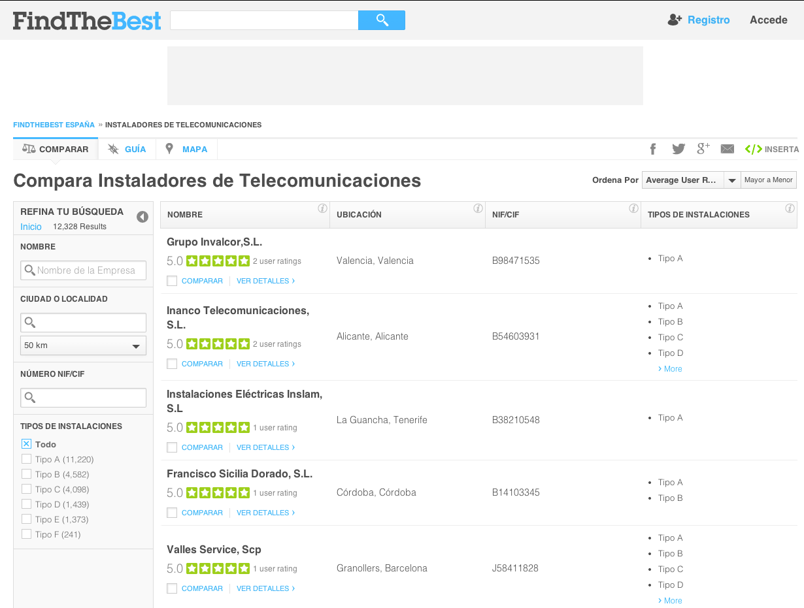
Task: Open FindTheBest España breadcrumb
Action: coord(54,125)
